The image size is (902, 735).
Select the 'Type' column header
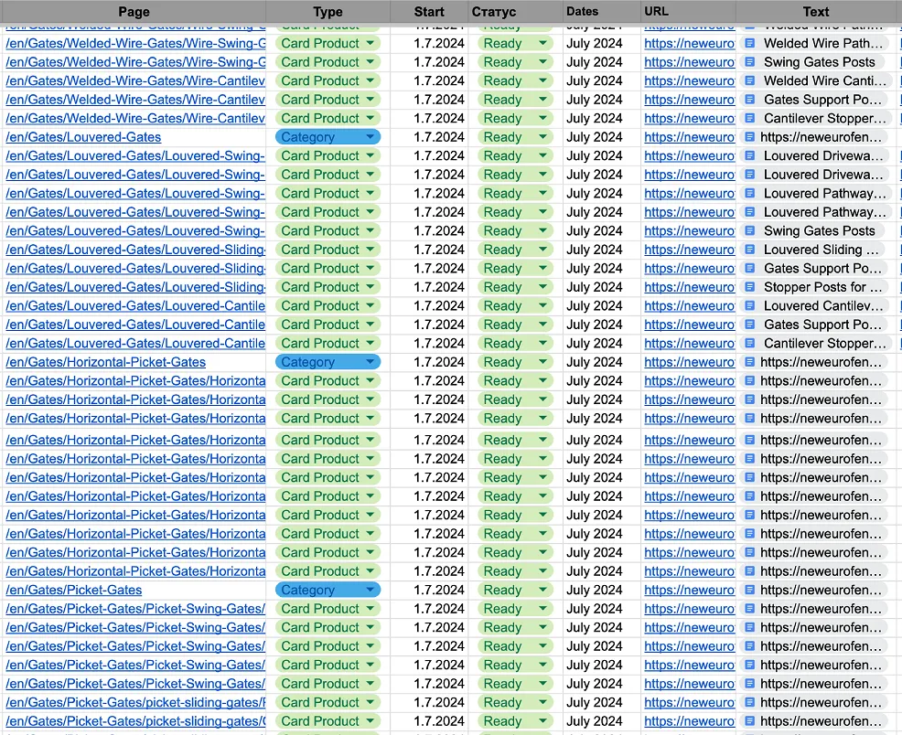[x=328, y=12]
